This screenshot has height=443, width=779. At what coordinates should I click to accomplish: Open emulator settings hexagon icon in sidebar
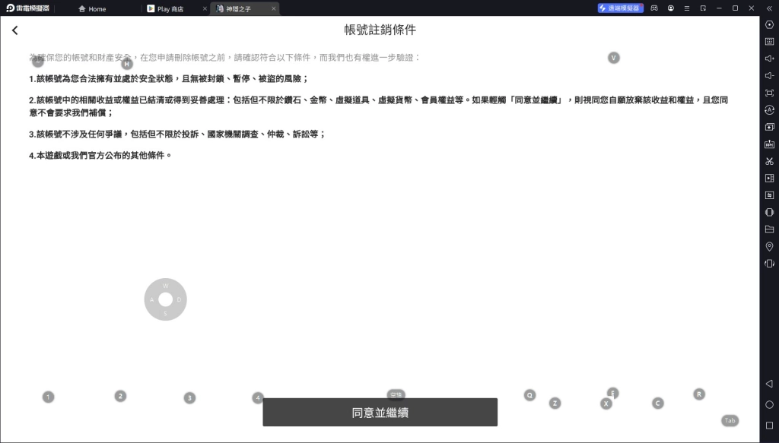(769, 25)
